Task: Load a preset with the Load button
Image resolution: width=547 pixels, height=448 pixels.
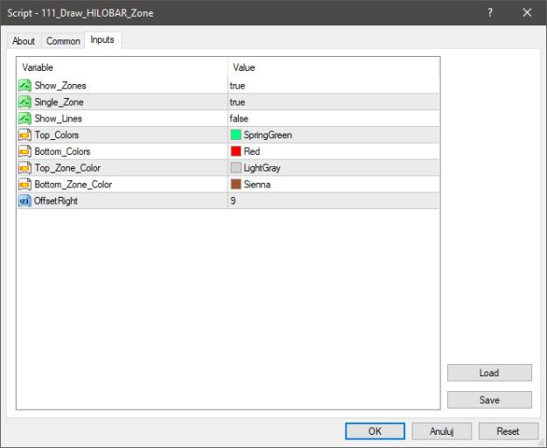Action: pos(489,373)
